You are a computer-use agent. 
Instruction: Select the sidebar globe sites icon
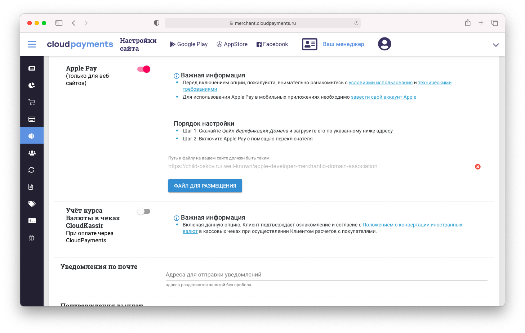(32, 135)
